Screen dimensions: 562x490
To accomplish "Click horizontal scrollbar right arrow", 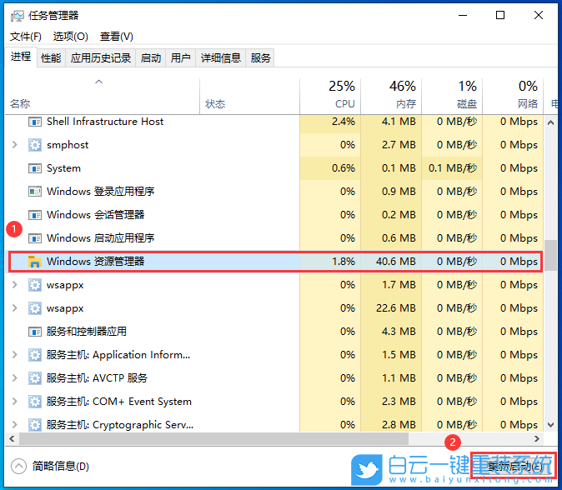I will point(537,439).
